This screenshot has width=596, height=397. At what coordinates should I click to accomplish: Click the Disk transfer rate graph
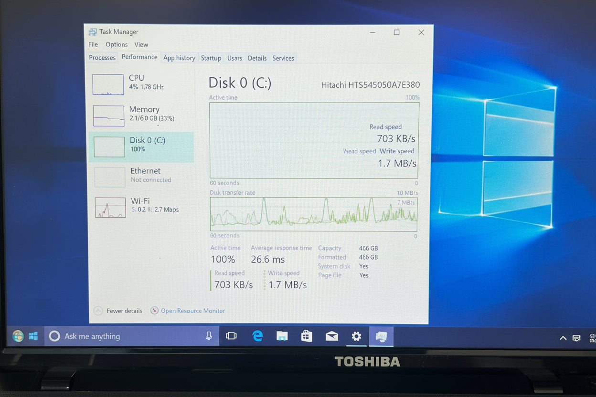[x=314, y=214]
